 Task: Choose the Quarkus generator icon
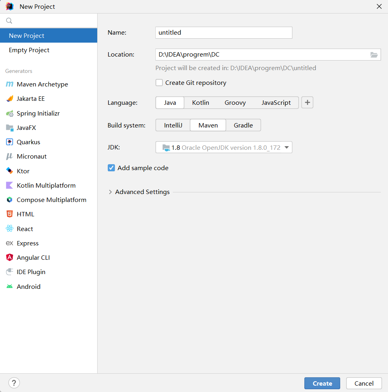click(x=10, y=142)
